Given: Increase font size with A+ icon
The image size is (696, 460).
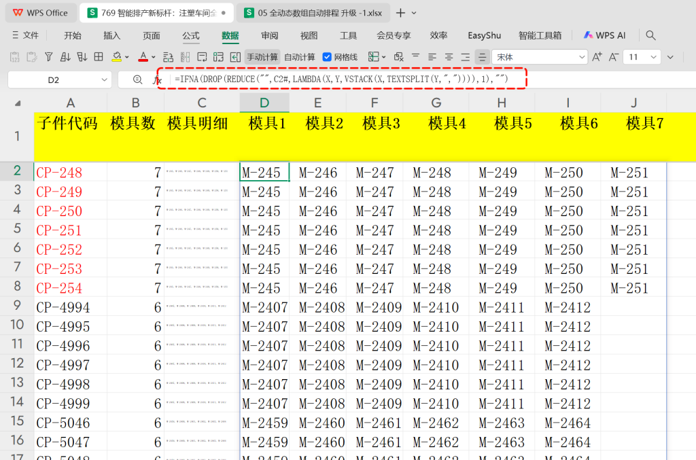Looking at the screenshot, I should pos(597,57).
